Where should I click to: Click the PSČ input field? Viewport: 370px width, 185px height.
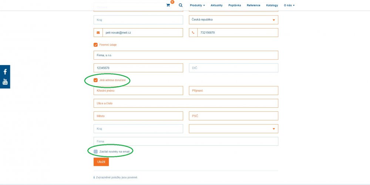tap(233, 116)
